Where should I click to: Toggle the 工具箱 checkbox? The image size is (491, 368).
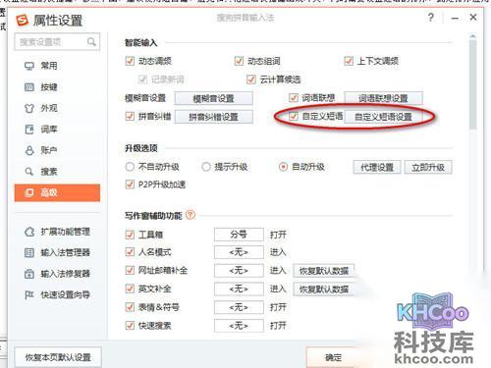point(130,235)
